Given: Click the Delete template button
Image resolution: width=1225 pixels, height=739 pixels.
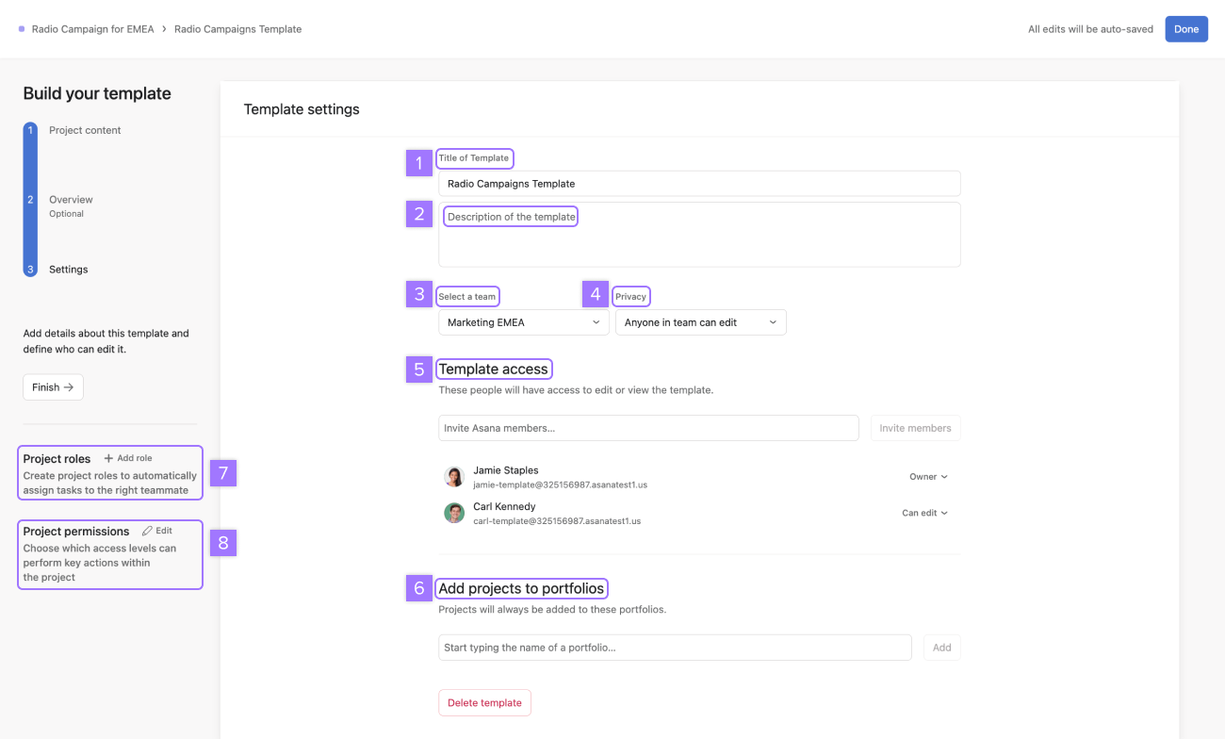Looking at the screenshot, I should [x=484, y=702].
